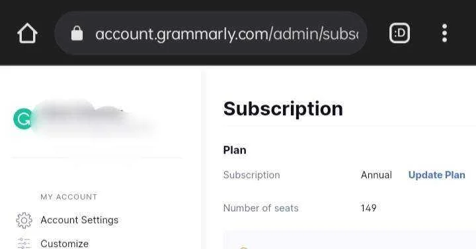This screenshot has height=249, width=476.
Task: Click the notice box below seats
Action: click(350, 240)
